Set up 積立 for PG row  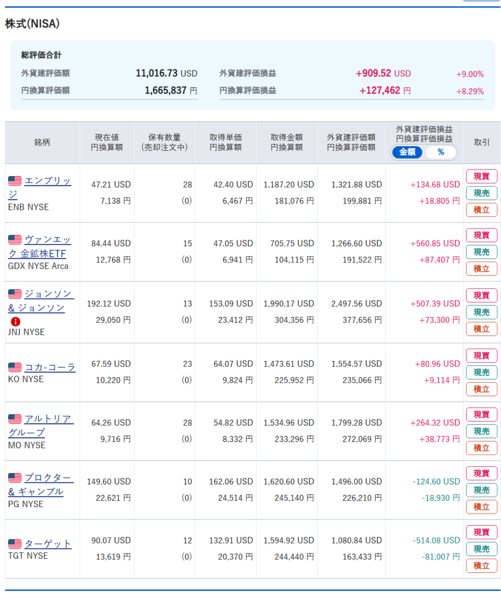click(481, 507)
